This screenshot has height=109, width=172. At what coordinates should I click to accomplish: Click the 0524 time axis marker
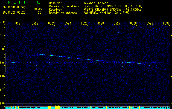[68, 23]
